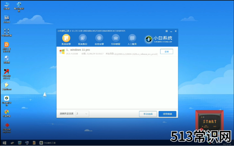Open the 系统备份 (System Backup) tab
This screenshot has width=234, height=146.
[x=83, y=39]
